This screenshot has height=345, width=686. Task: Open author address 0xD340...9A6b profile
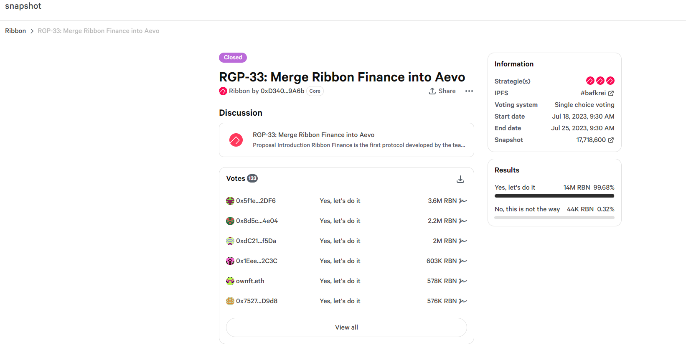pos(282,91)
